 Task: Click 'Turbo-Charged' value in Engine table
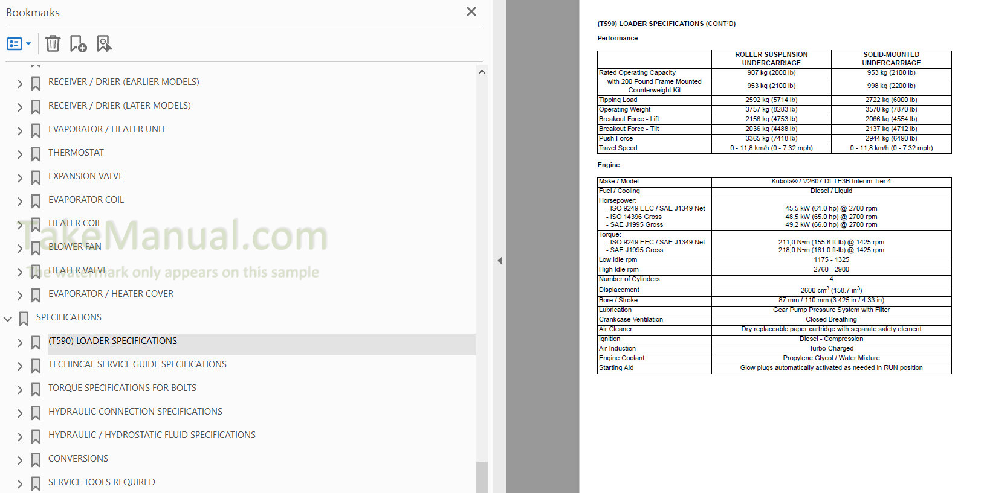[x=831, y=349]
